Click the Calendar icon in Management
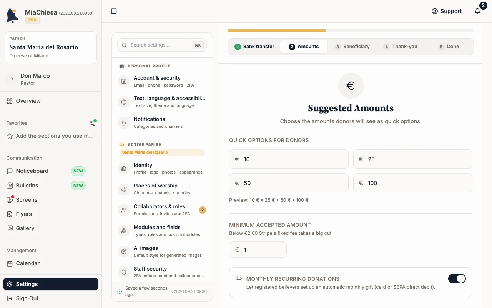The height and width of the screenshot is (308, 492). click(10, 263)
